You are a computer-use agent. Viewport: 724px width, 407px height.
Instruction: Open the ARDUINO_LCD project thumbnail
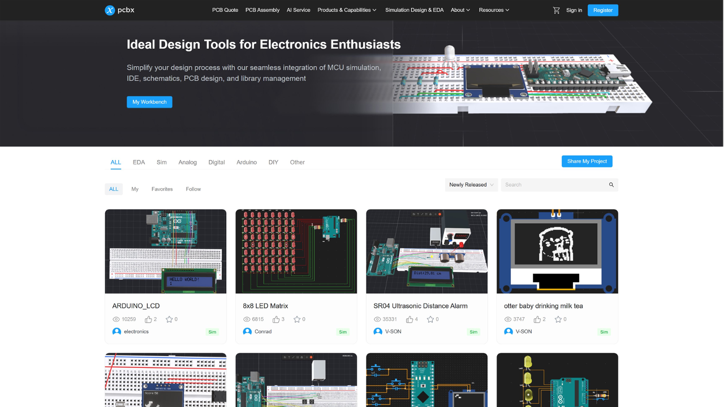pos(166,252)
